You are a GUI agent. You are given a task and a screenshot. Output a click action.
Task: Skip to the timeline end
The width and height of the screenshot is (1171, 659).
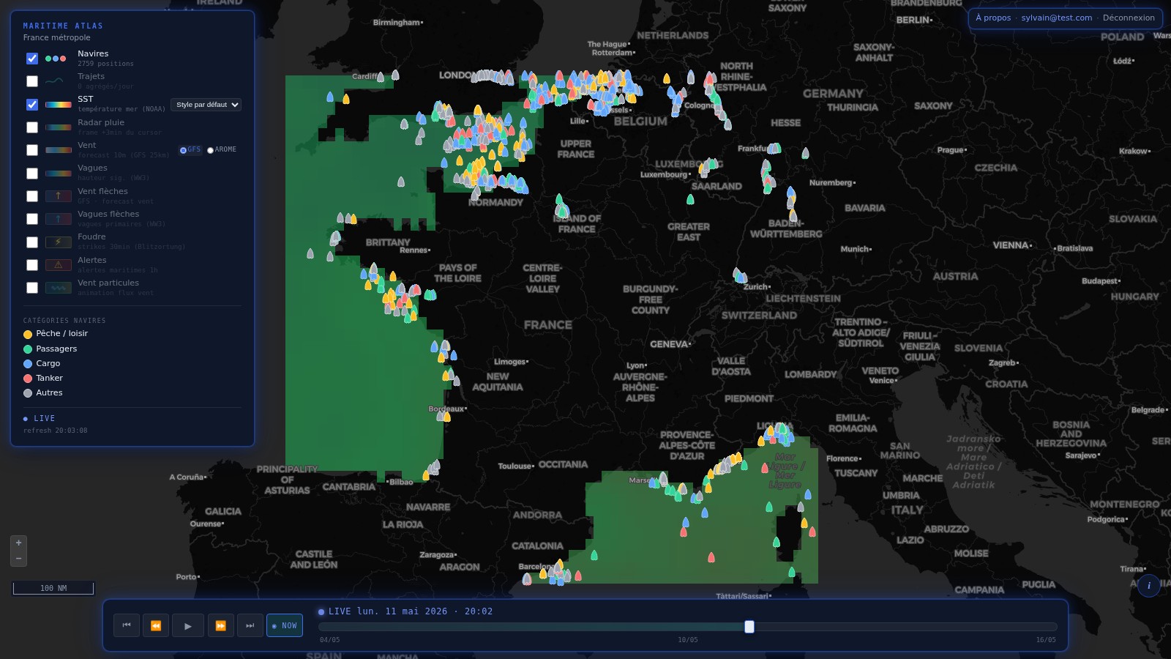(250, 625)
